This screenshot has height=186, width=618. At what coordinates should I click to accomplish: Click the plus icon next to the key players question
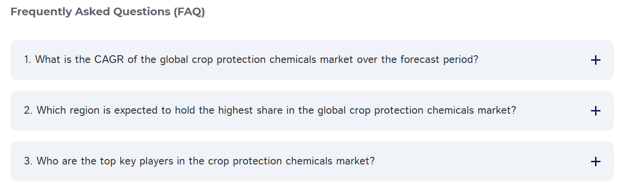[x=595, y=162]
